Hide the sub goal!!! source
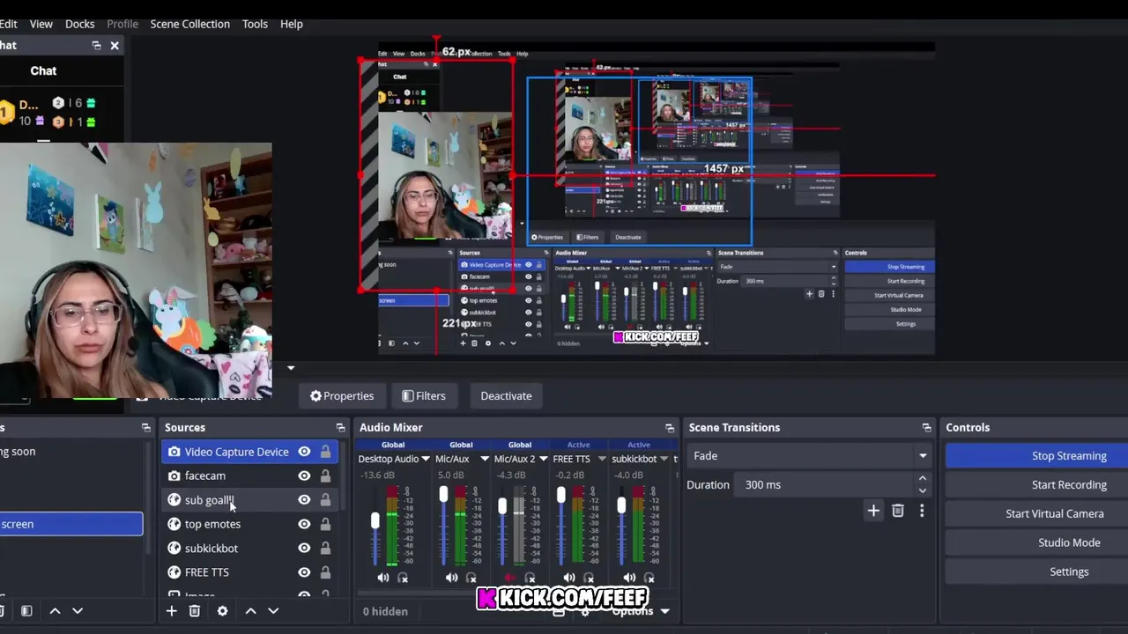 coord(304,500)
